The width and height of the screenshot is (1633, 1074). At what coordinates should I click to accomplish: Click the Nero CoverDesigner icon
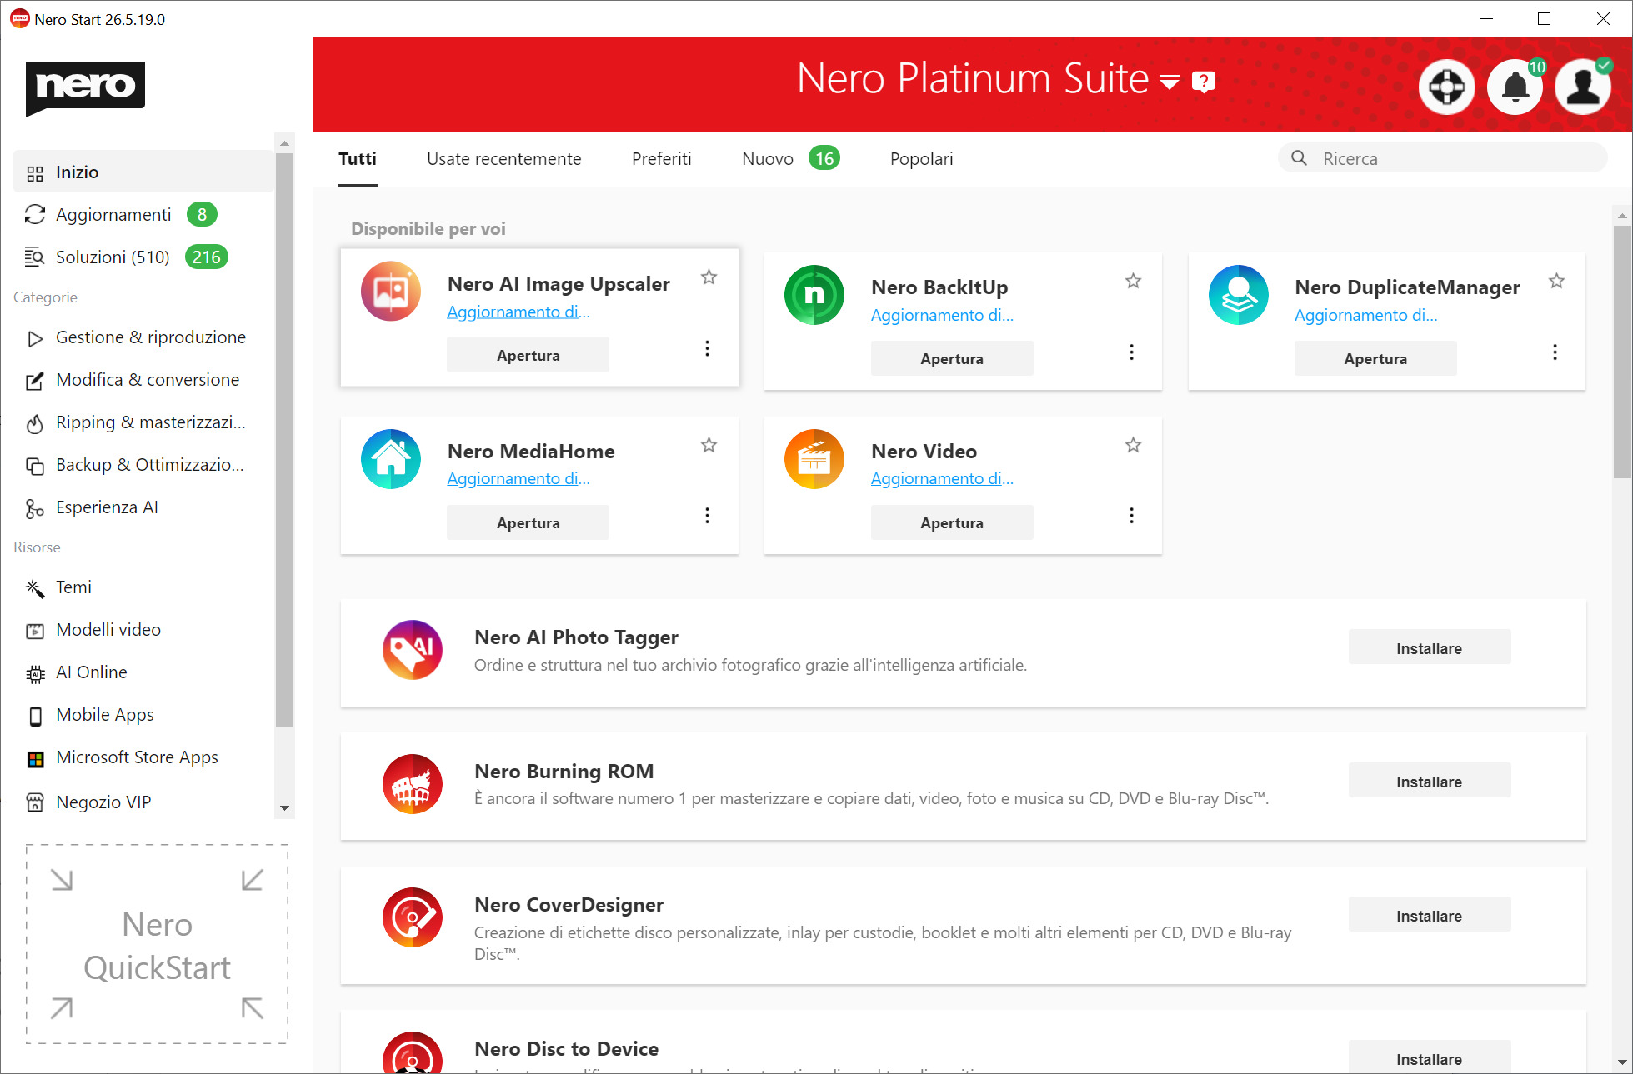(412, 917)
